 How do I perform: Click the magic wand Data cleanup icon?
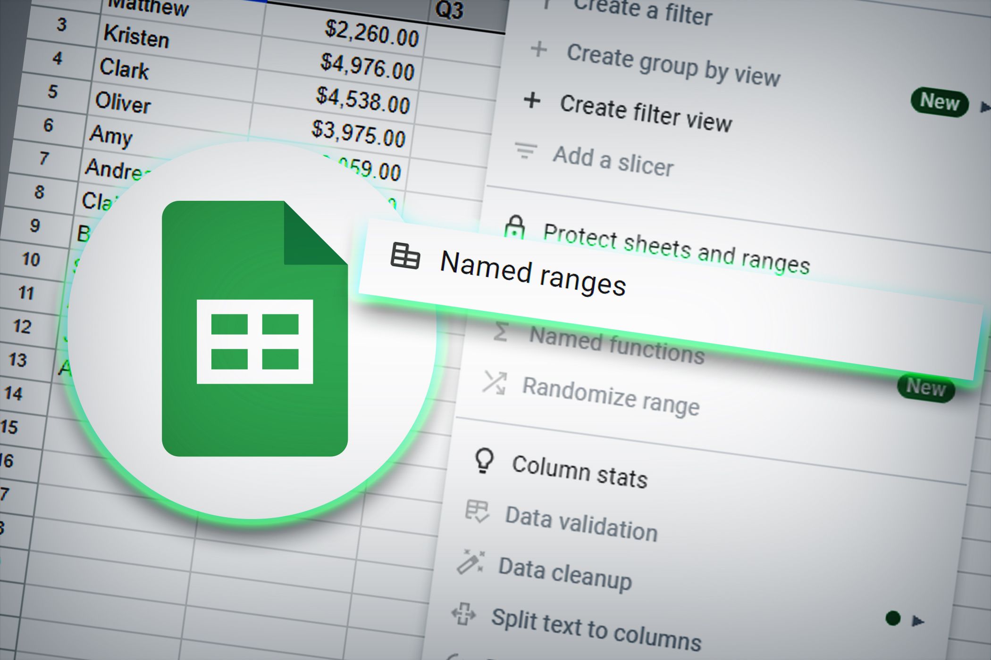click(470, 562)
